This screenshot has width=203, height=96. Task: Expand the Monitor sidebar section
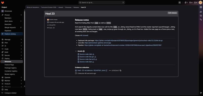[x=21, y=81]
